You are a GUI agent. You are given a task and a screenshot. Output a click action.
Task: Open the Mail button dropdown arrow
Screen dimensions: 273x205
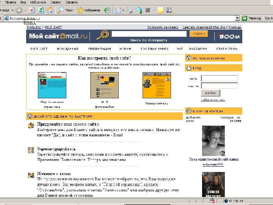pos(123,10)
